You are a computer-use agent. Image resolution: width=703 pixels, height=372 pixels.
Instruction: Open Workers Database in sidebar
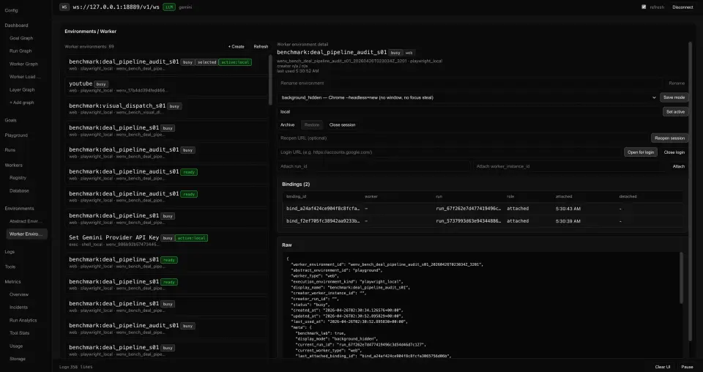click(19, 191)
